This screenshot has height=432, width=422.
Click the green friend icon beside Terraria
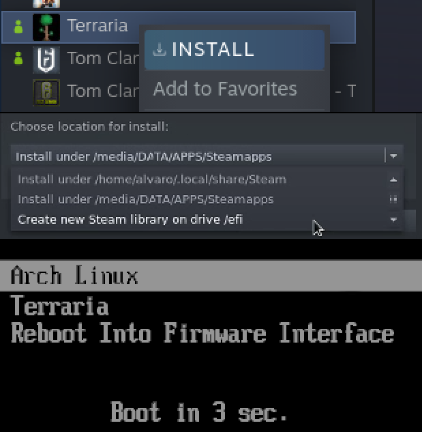click(18, 27)
